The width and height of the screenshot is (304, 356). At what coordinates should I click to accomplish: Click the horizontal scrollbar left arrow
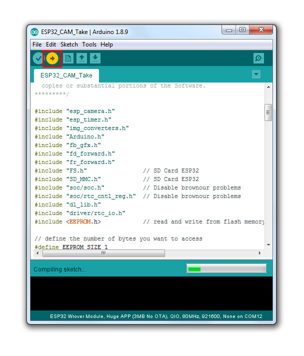37,253
